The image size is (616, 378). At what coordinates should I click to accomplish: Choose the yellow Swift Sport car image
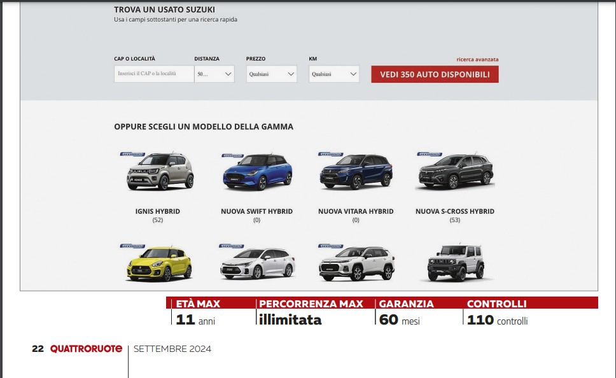pos(159,263)
